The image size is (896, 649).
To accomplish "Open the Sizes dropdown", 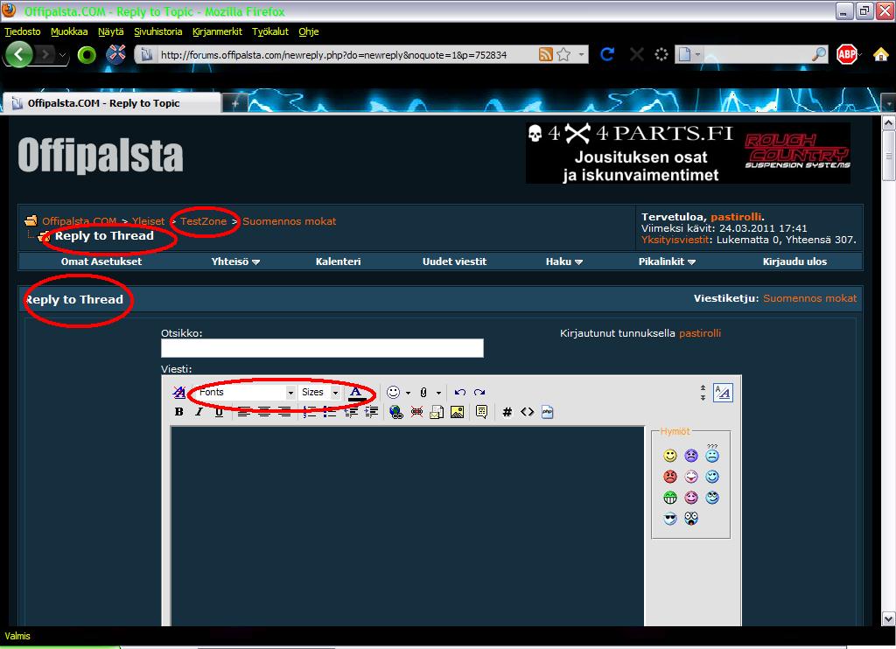I will (319, 393).
